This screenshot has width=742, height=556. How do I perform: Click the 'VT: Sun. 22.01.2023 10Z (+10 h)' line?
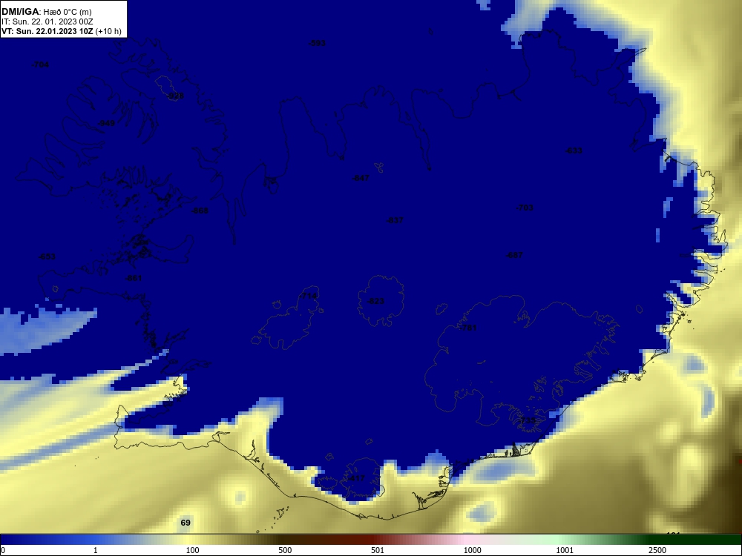62,31
